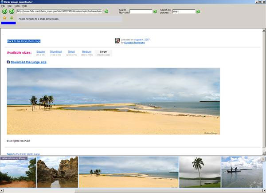Click the go button for Search my pictures

(x=198, y=12)
